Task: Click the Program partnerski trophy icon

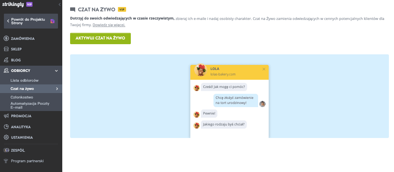Action: tap(6, 161)
